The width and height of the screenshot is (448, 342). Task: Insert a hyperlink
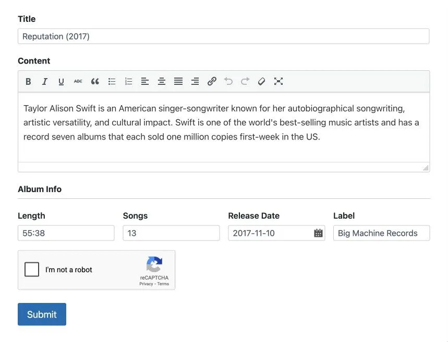[x=212, y=82]
